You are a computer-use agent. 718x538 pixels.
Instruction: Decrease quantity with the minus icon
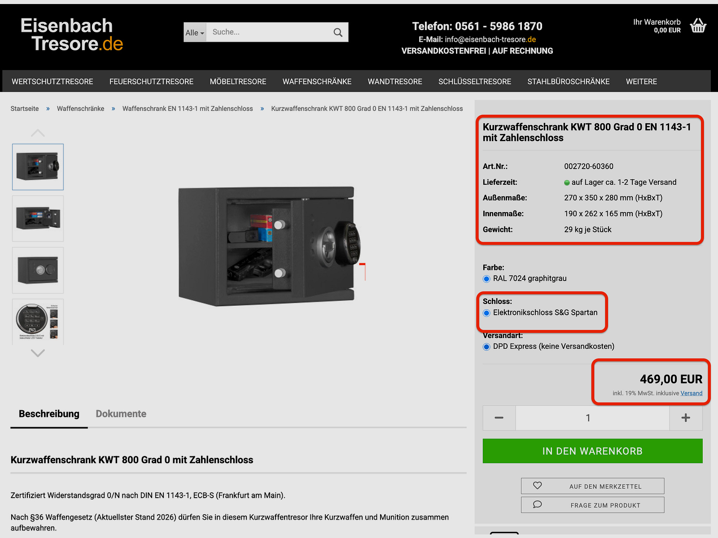[499, 417]
